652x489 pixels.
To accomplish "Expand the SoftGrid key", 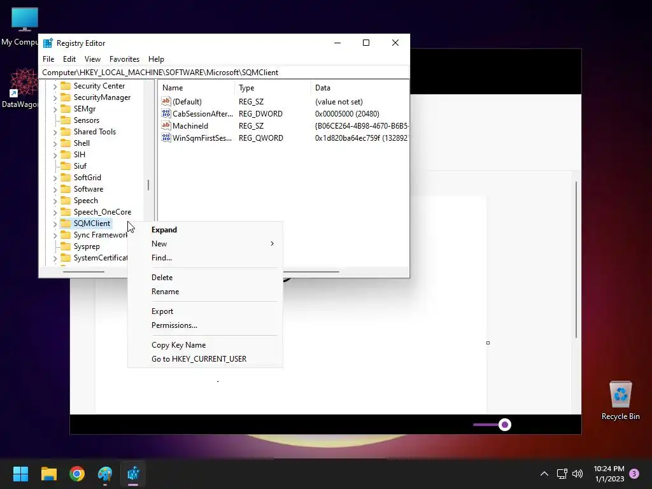I will (55, 178).
